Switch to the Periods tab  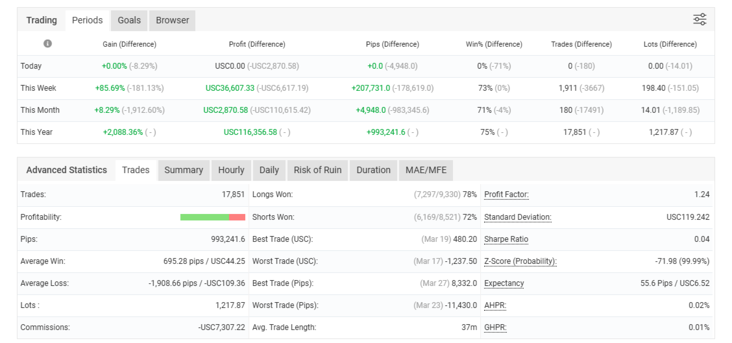point(88,20)
